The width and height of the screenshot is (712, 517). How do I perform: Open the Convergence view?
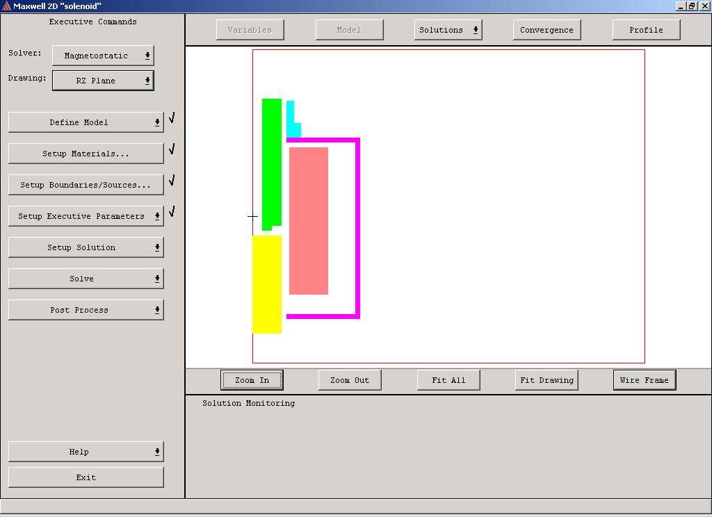pyautogui.click(x=547, y=30)
